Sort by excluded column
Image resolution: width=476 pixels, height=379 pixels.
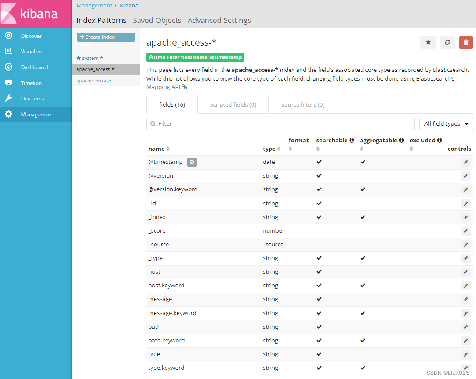click(x=411, y=149)
